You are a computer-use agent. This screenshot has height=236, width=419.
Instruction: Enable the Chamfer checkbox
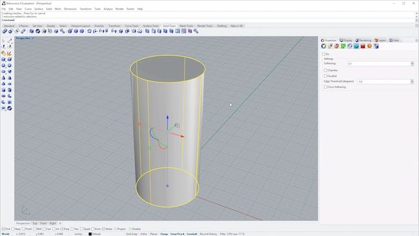coord(326,70)
